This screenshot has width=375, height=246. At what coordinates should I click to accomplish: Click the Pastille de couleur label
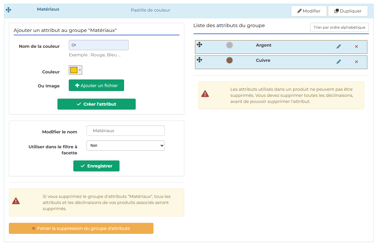(x=150, y=10)
